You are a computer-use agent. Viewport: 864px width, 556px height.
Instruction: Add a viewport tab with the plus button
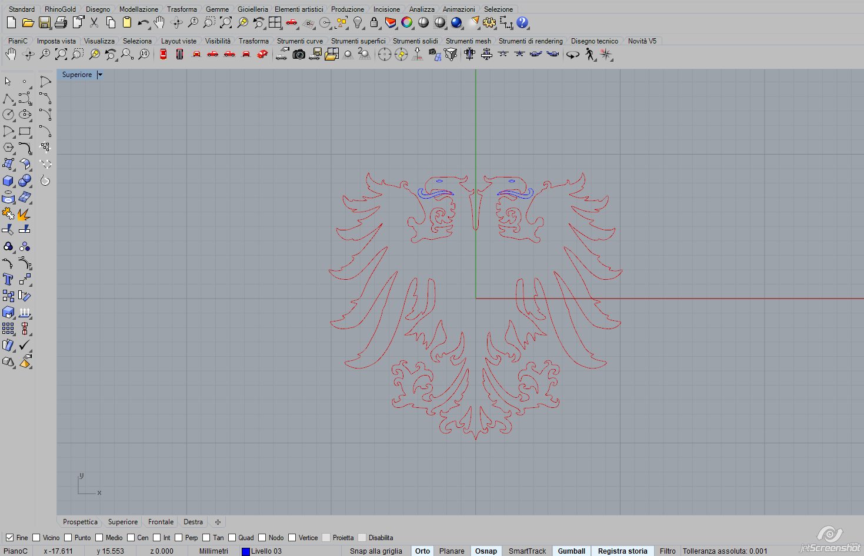218,522
